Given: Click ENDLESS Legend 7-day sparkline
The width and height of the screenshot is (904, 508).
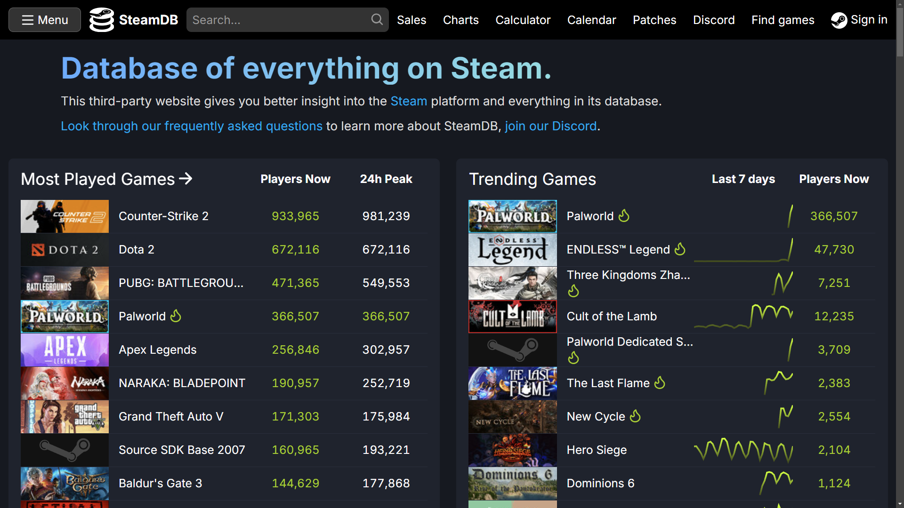Looking at the screenshot, I should pos(743,250).
